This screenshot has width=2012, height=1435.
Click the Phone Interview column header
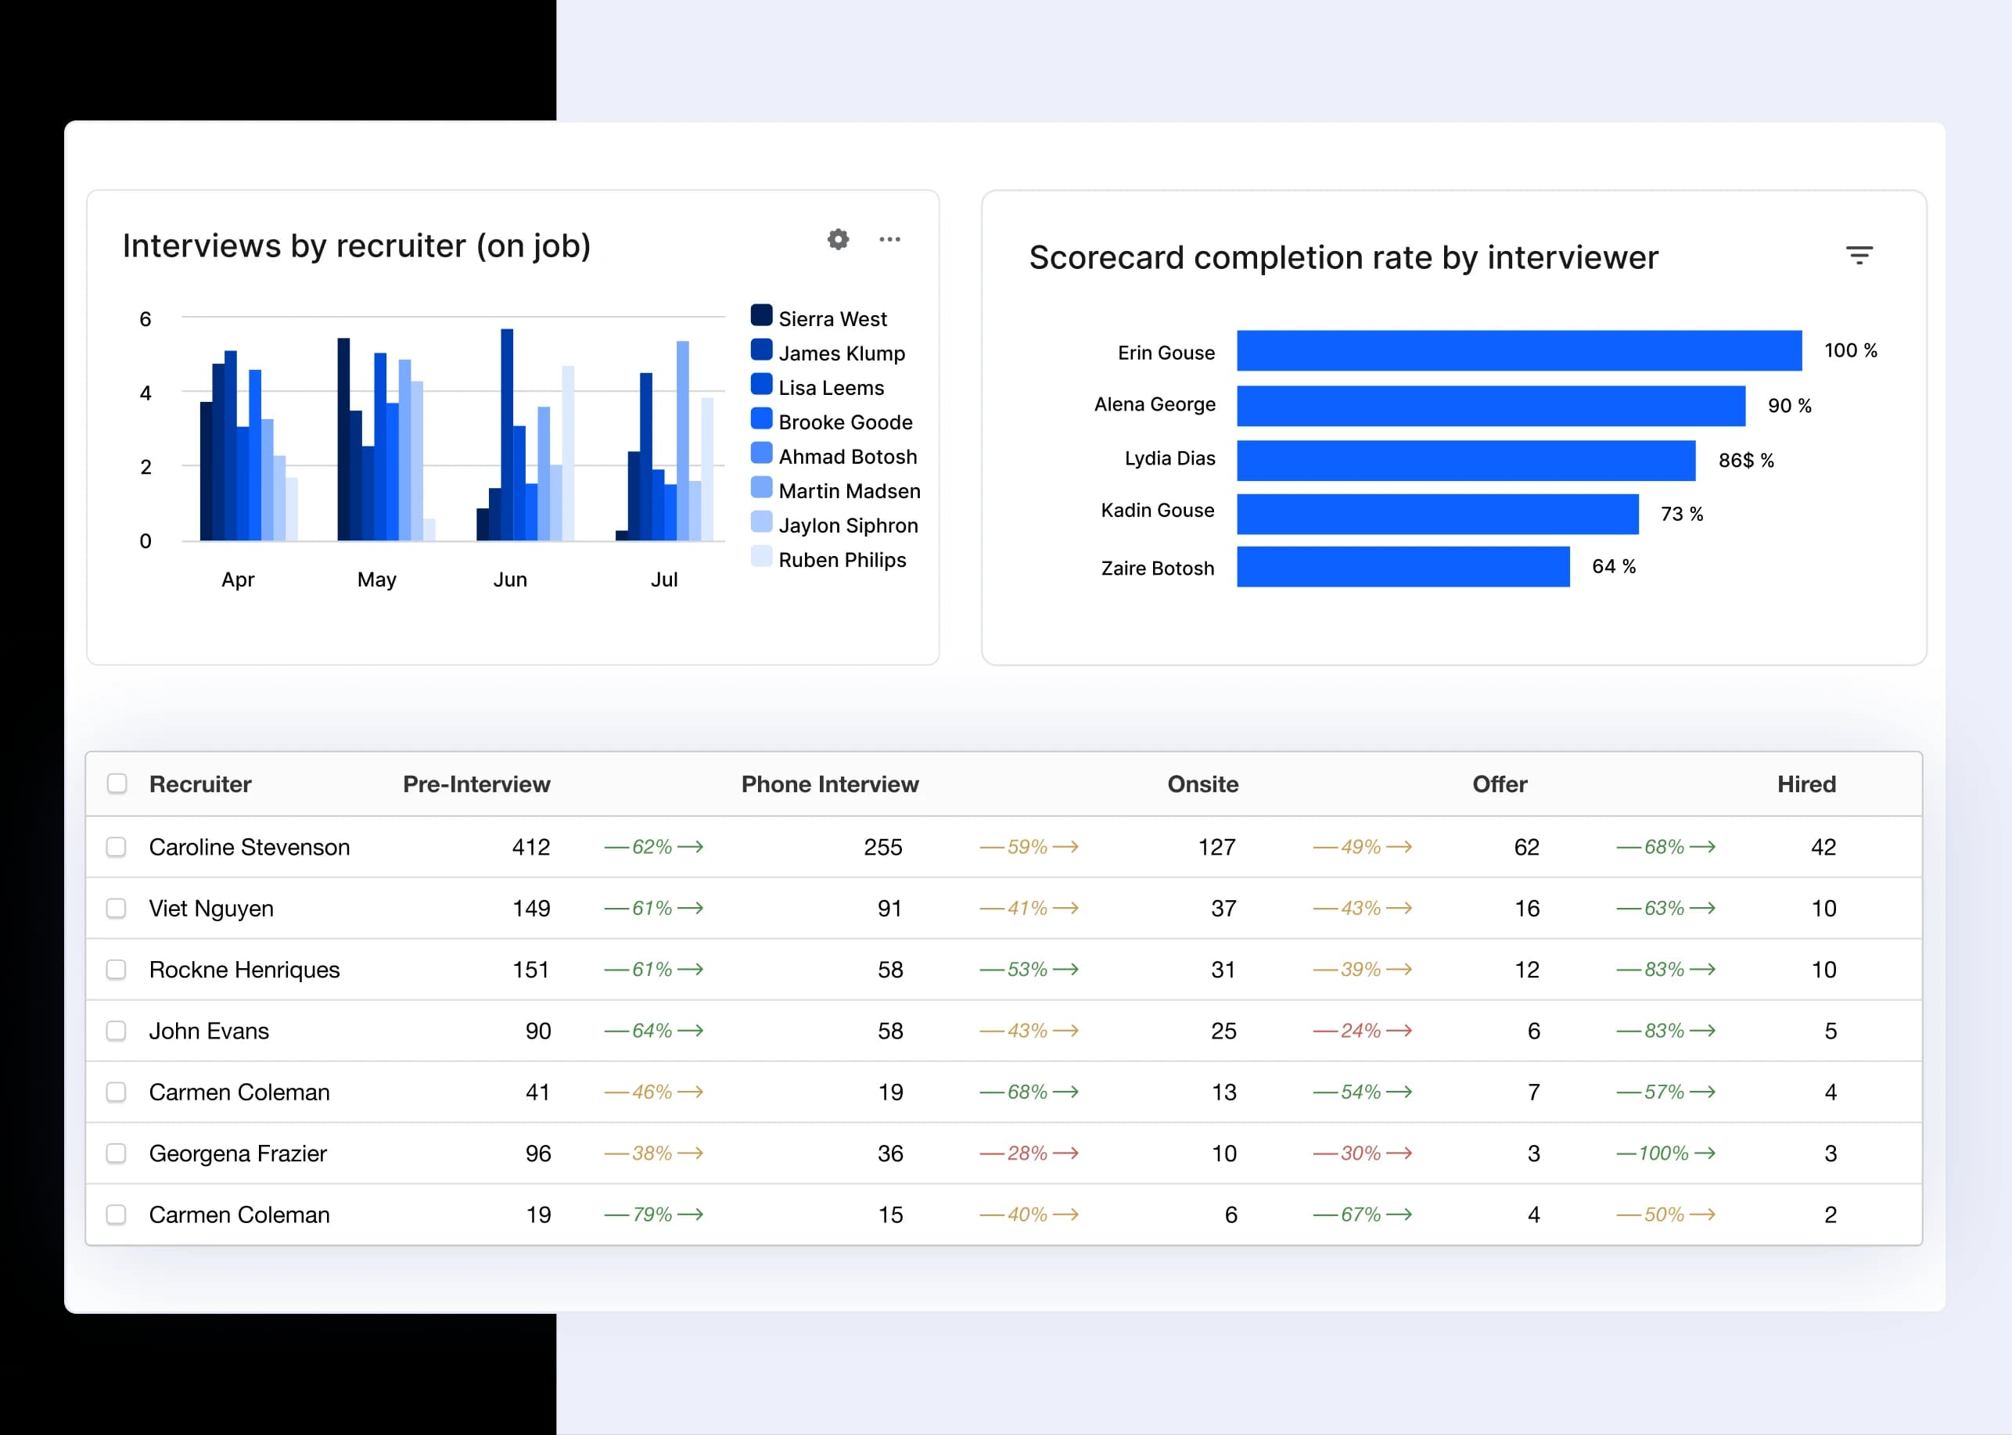coord(829,784)
